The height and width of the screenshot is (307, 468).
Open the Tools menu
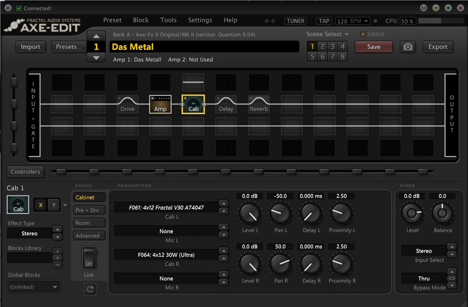168,20
